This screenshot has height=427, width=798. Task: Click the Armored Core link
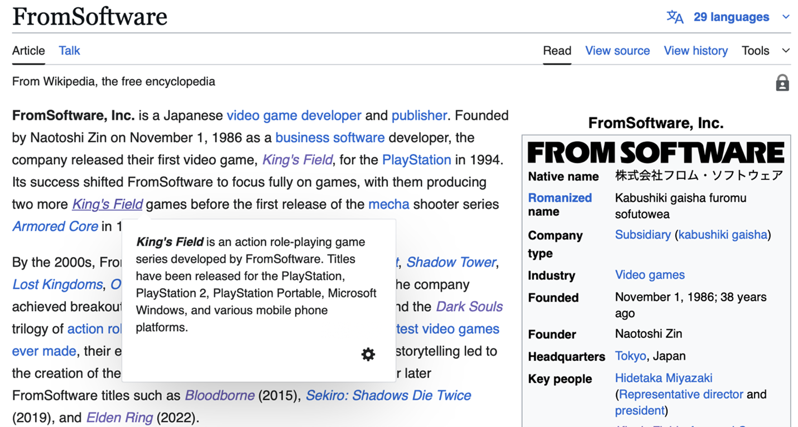pos(55,226)
